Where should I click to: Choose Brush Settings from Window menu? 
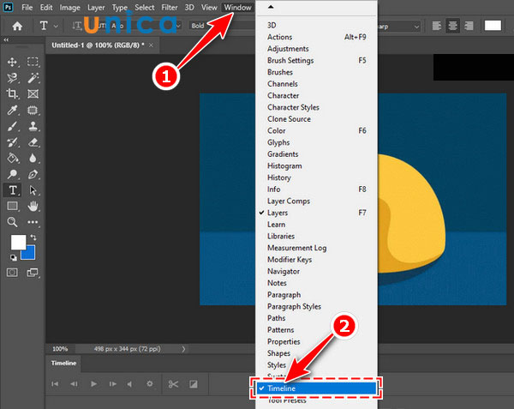coord(290,61)
